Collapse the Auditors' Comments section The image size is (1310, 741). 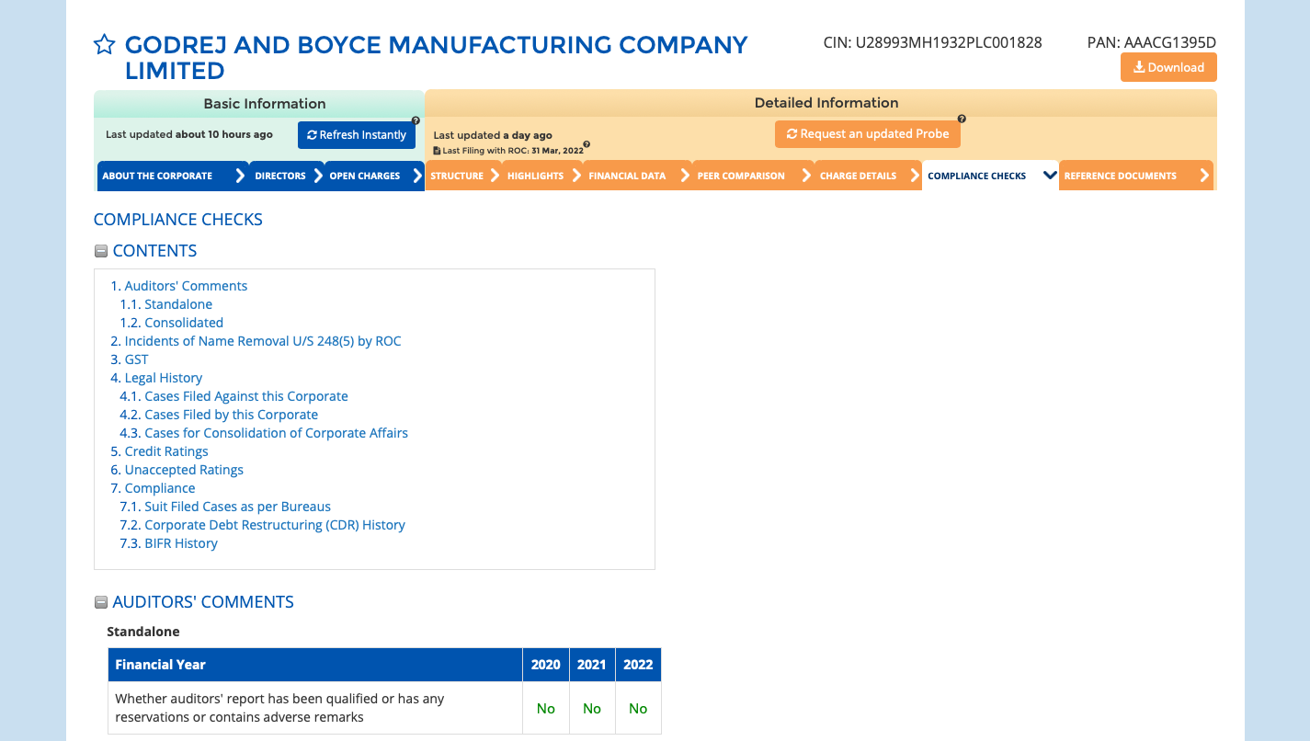coord(101,603)
